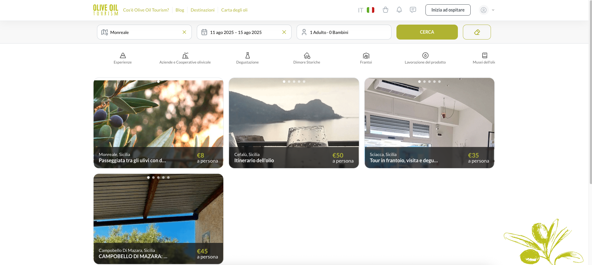Switch language via the Italian flag
Image resolution: width=592 pixels, height=265 pixels.
[x=370, y=10]
